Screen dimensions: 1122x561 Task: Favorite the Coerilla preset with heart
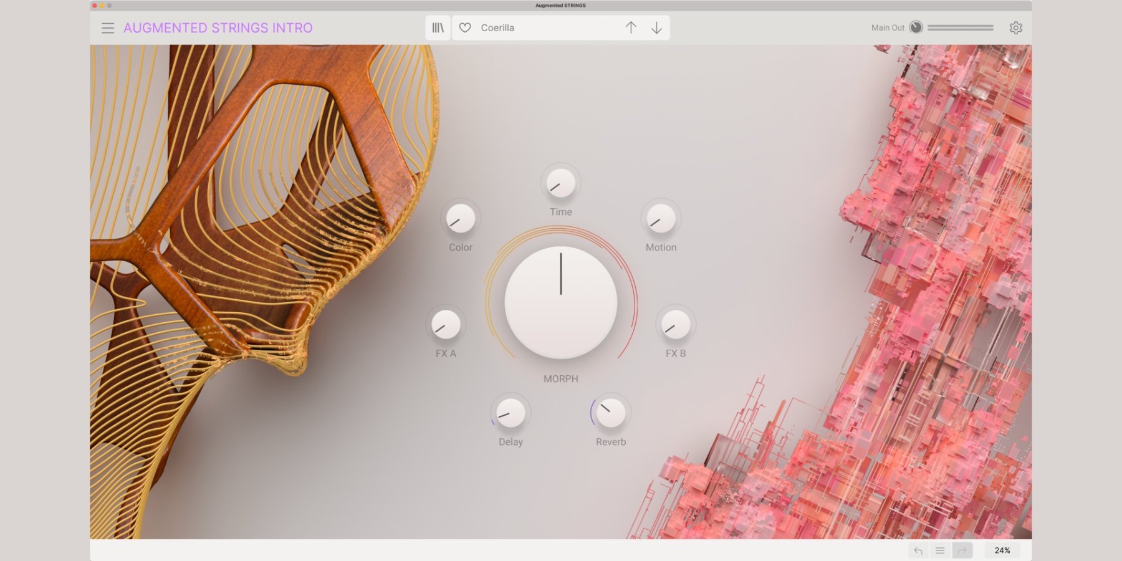tap(465, 28)
